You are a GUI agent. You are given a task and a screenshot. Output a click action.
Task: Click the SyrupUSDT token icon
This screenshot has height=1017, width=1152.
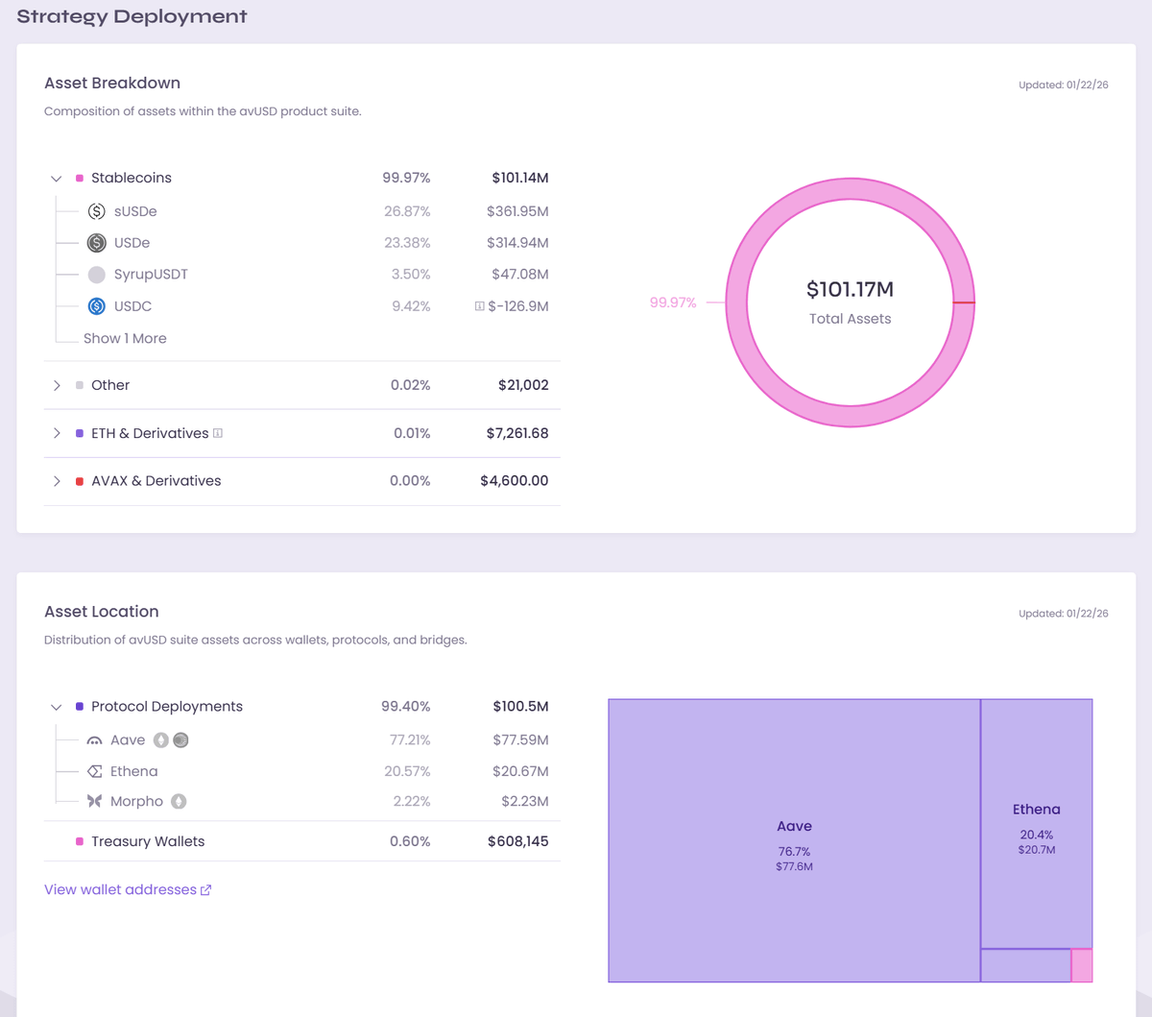coord(96,274)
